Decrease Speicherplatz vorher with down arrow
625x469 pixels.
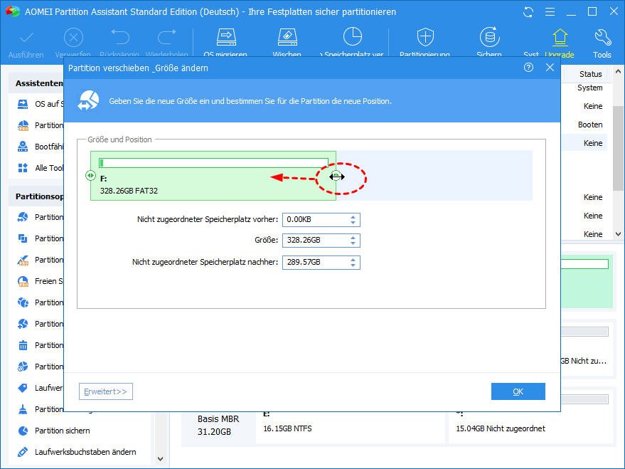pyautogui.click(x=353, y=223)
